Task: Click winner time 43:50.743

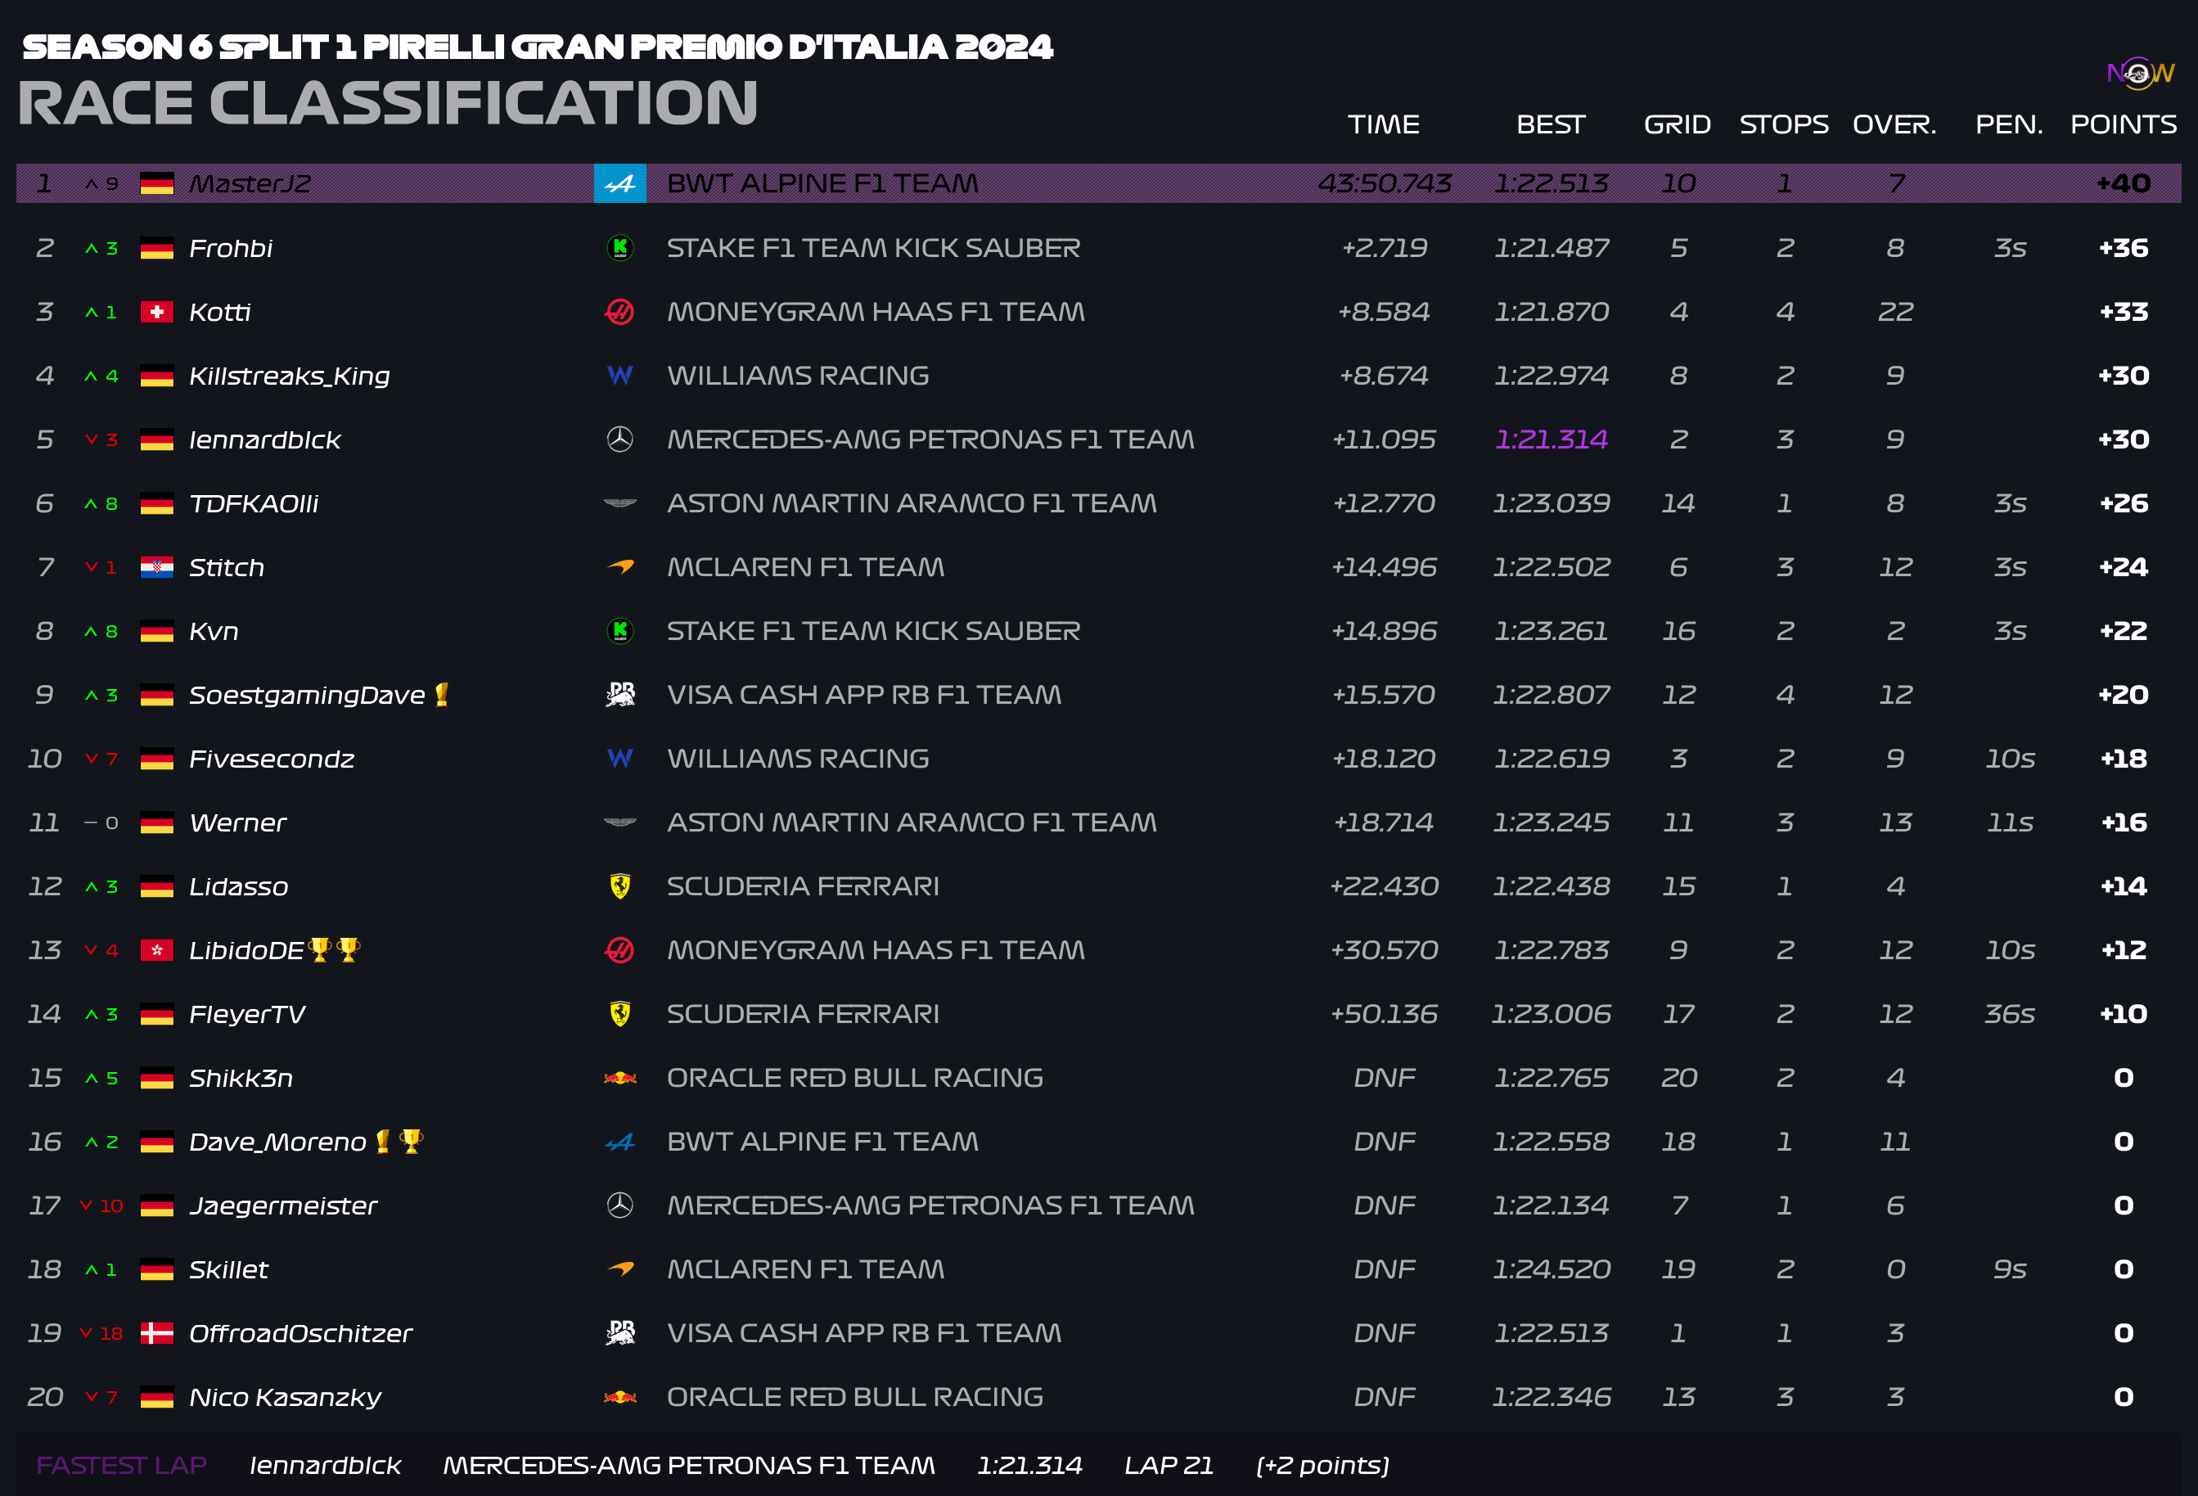Action: pyautogui.click(x=1385, y=183)
